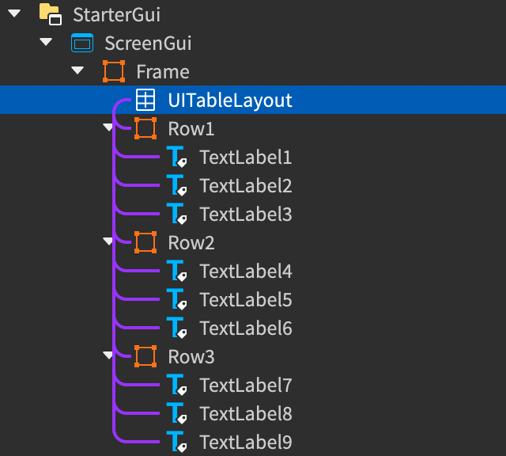The image size is (506, 456).
Task: Collapse the Row1 node arrow
Action: pyautogui.click(x=108, y=127)
